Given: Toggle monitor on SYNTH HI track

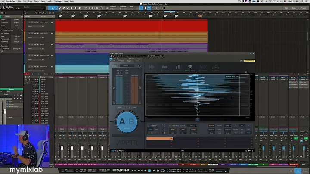Looking at the screenshot, I should 38,66.
